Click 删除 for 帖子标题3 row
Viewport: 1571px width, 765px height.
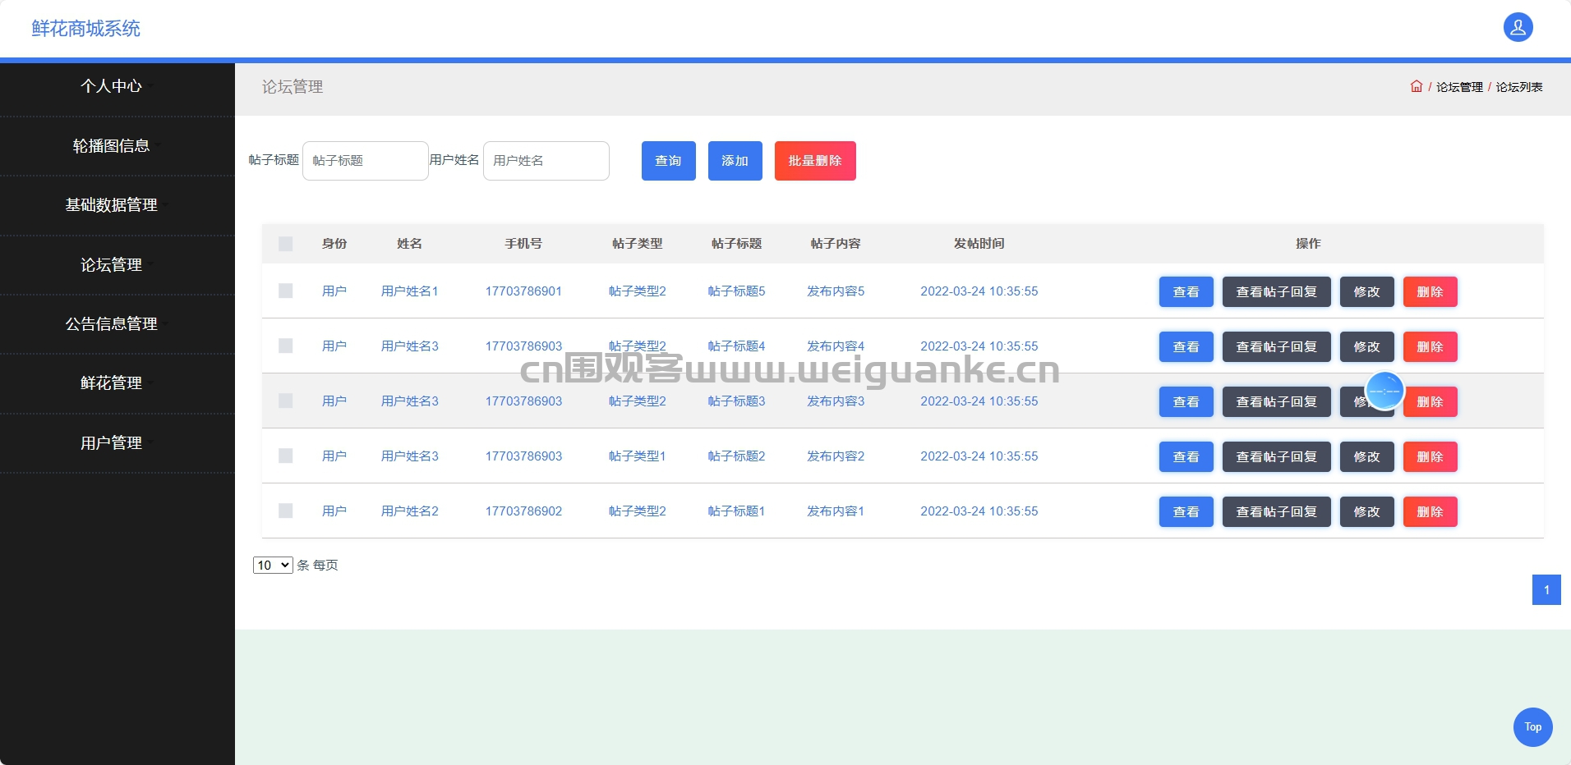[1430, 401]
